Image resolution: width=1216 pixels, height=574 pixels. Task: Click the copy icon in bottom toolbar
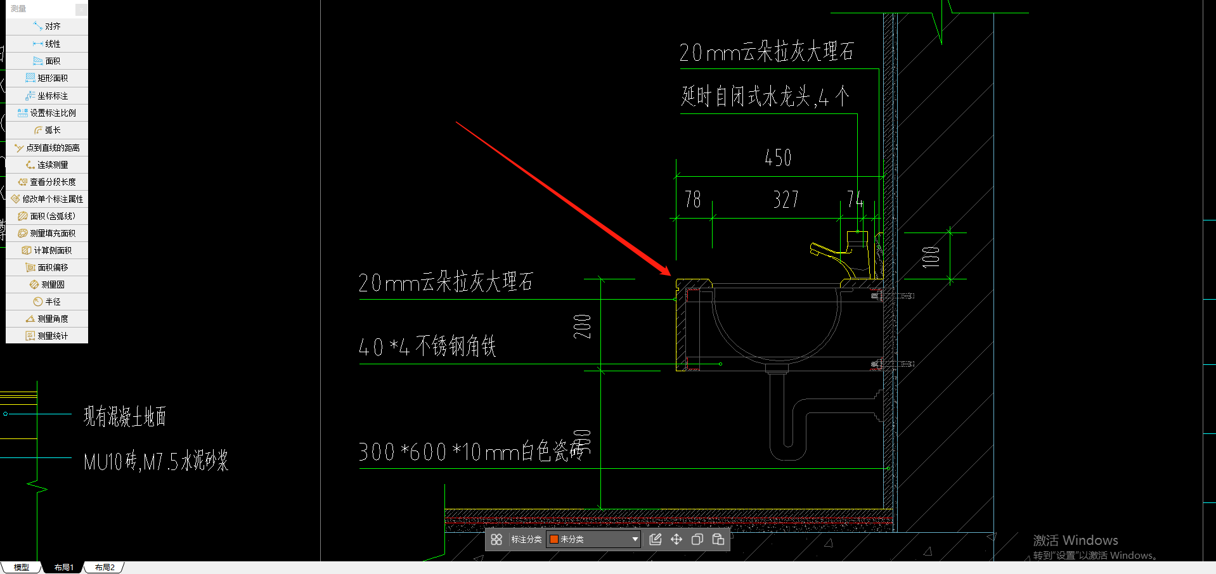tap(697, 539)
